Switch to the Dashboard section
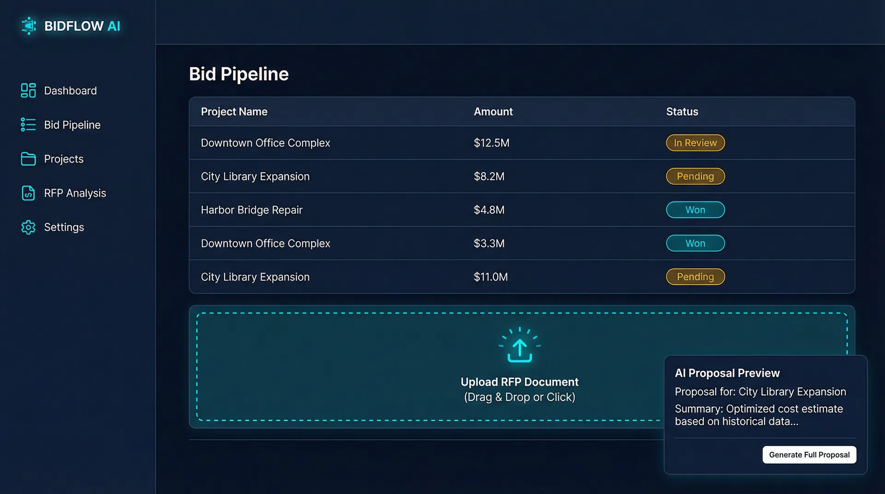Screen dimensions: 885x494 click(x=70, y=91)
